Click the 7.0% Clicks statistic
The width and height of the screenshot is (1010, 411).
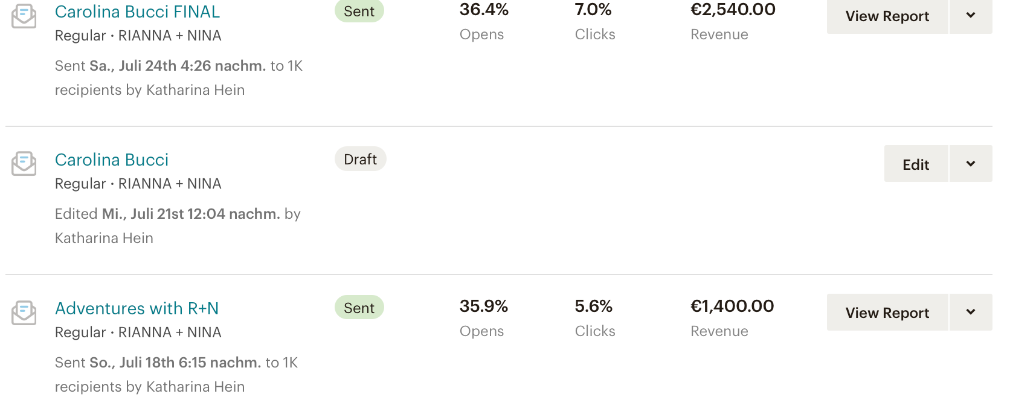tap(593, 10)
